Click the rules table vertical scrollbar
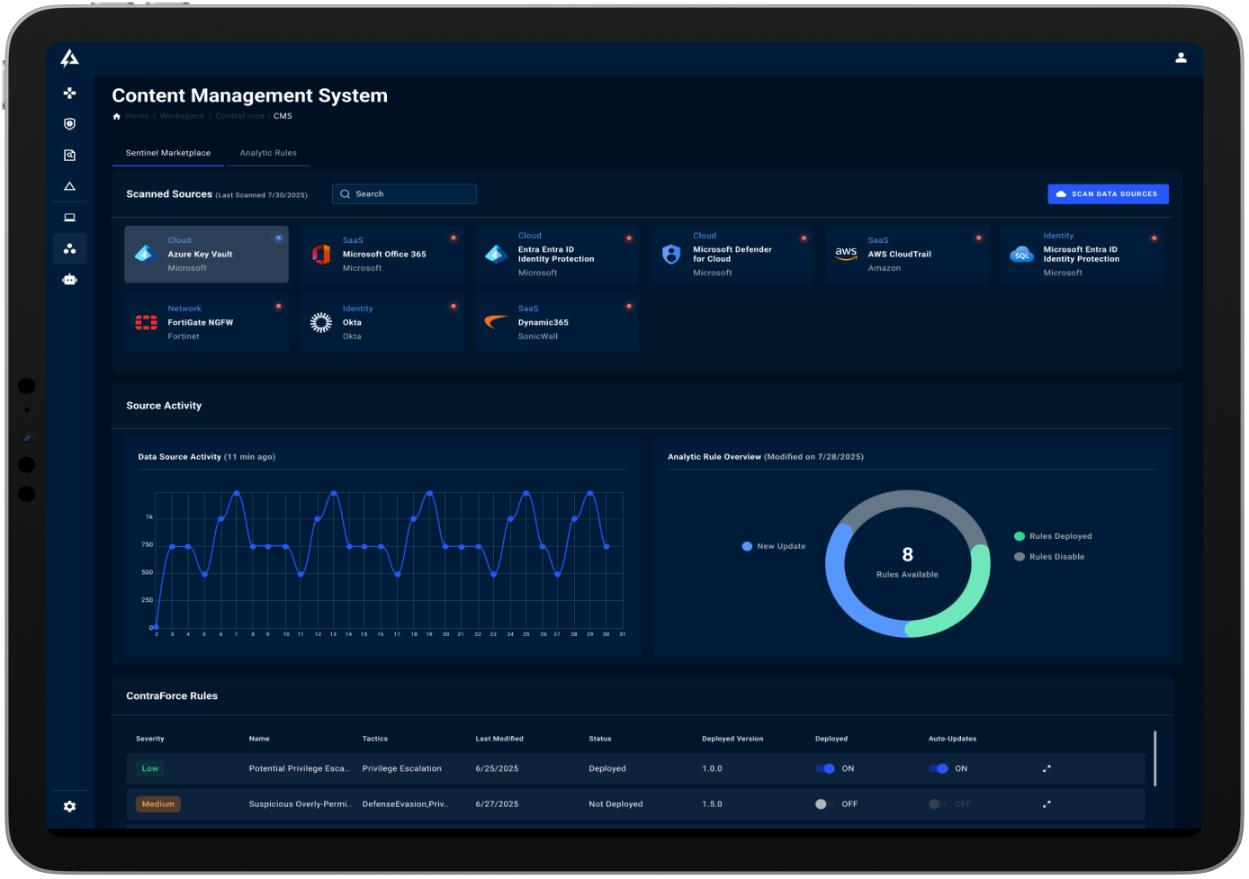The image size is (1249, 879). (x=1155, y=758)
